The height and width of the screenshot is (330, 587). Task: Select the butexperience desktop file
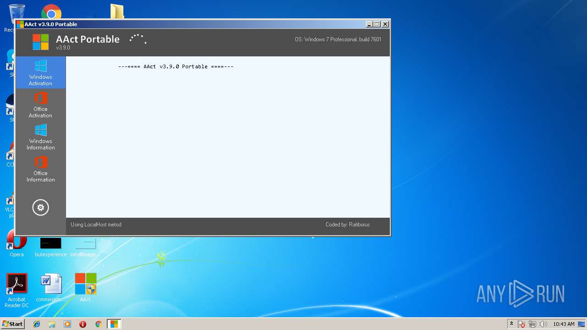click(50, 247)
